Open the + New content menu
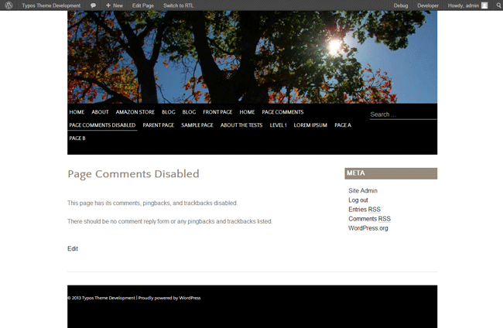Viewport: 503px width, 328px height. (x=114, y=5)
